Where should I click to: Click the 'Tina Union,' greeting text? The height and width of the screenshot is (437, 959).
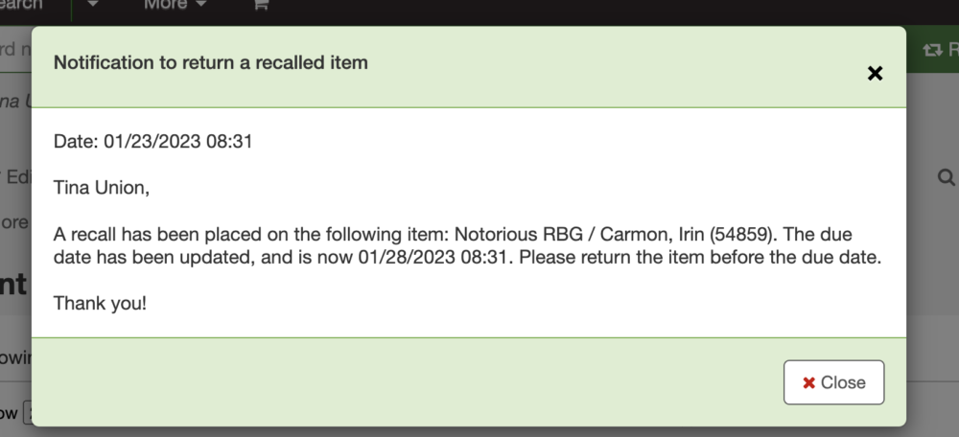[102, 188]
